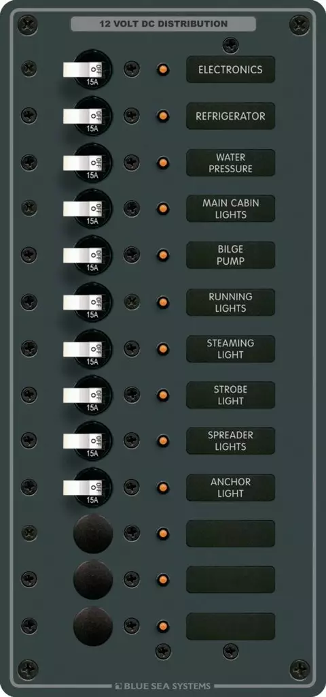Click the 12 Volt DC Distribution title

[x=163, y=24]
